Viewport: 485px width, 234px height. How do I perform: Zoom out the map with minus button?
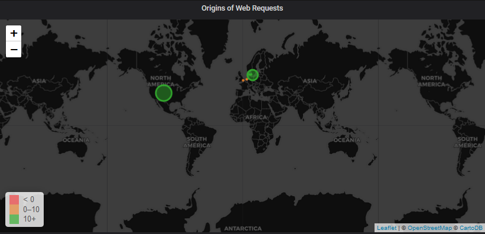14,50
